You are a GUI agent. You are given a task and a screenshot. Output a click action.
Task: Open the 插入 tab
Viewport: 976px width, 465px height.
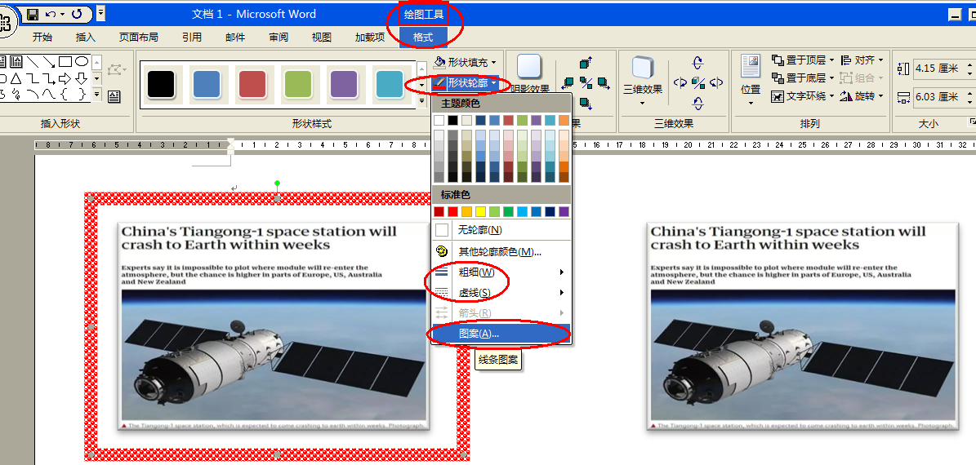tap(85, 38)
